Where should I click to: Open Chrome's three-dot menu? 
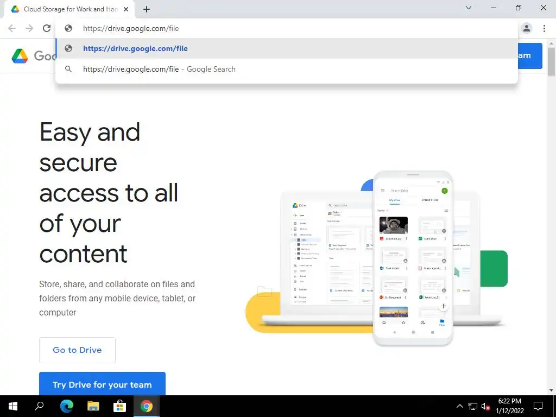tap(544, 28)
